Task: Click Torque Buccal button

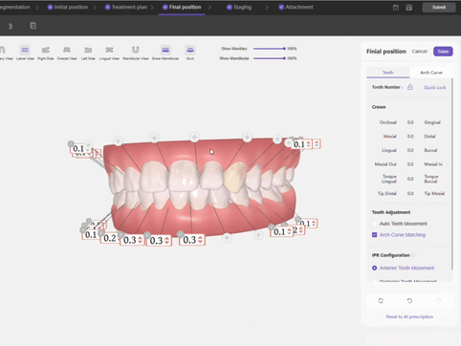Action: point(431,179)
